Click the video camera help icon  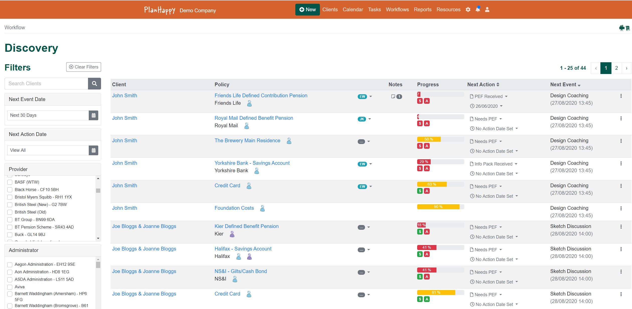coord(622,28)
